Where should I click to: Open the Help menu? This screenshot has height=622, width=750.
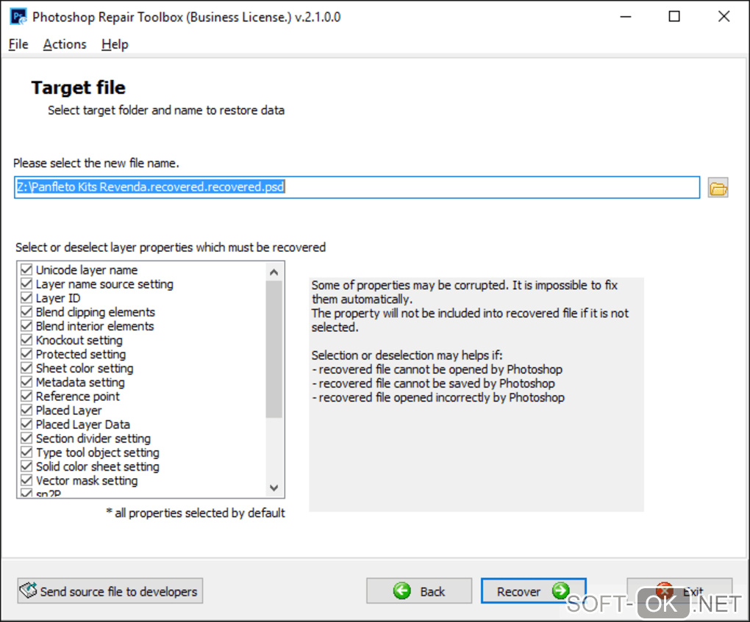[115, 44]
